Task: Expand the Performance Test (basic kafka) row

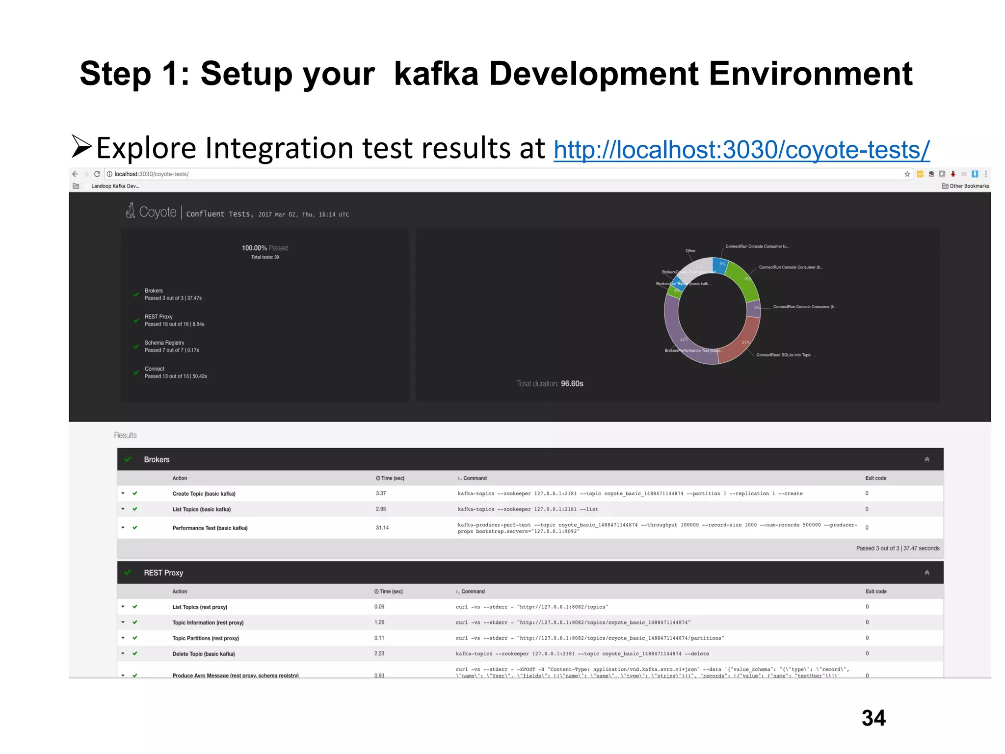Action: point(123,528)
